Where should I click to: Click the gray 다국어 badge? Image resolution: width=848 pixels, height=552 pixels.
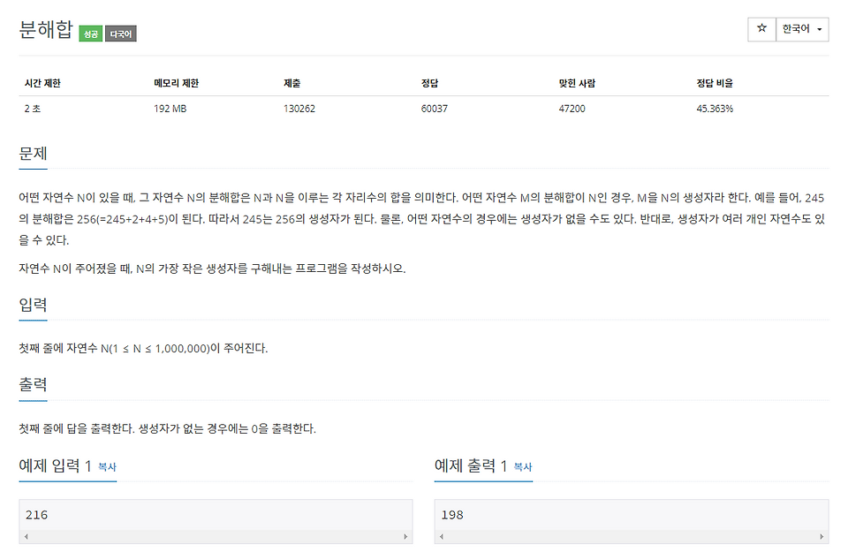(121, 34)
